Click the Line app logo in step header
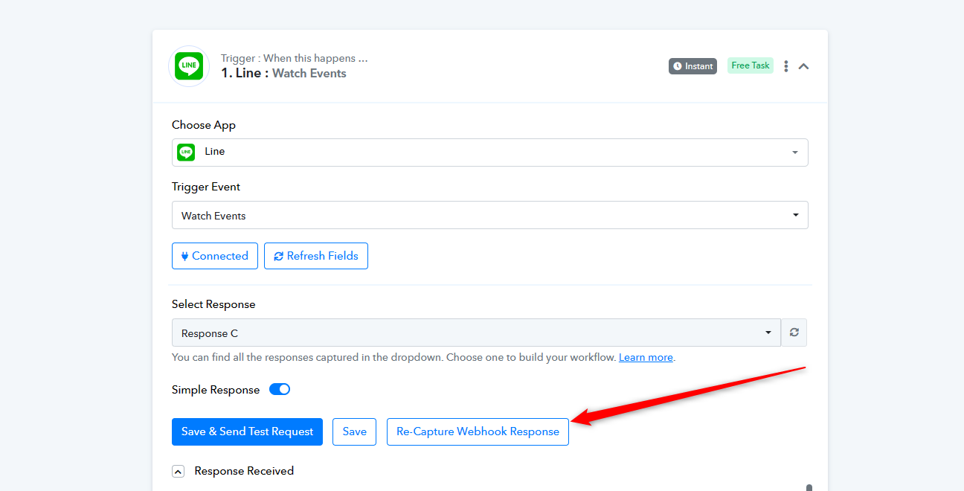The width and height of the screenshot is (964, 491). 189,65
